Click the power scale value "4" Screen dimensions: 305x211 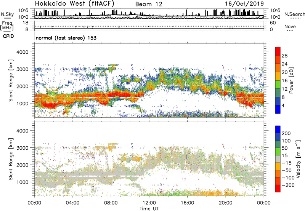[x=283, y=105]
